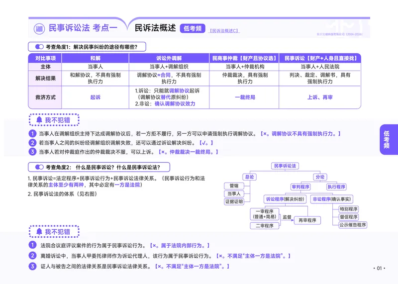Click the 当事人 node in the diagram
This screenshot has width=398, height=284.
[x=234, y=193]
